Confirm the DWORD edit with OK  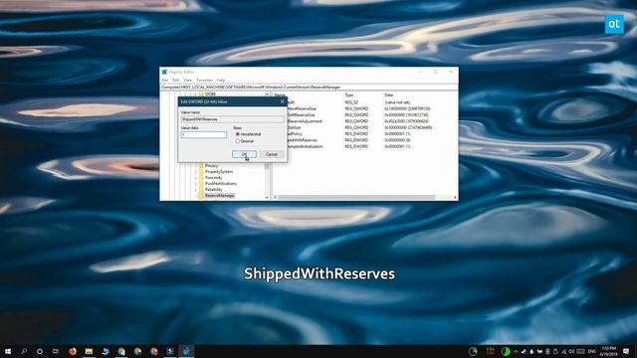pyautogui.click(x=244, y=154)
